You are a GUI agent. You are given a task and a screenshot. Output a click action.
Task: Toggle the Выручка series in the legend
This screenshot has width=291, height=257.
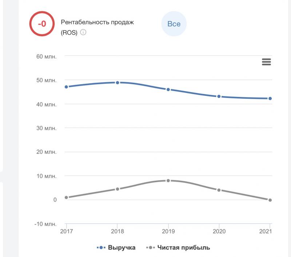(x=116, y=248)
